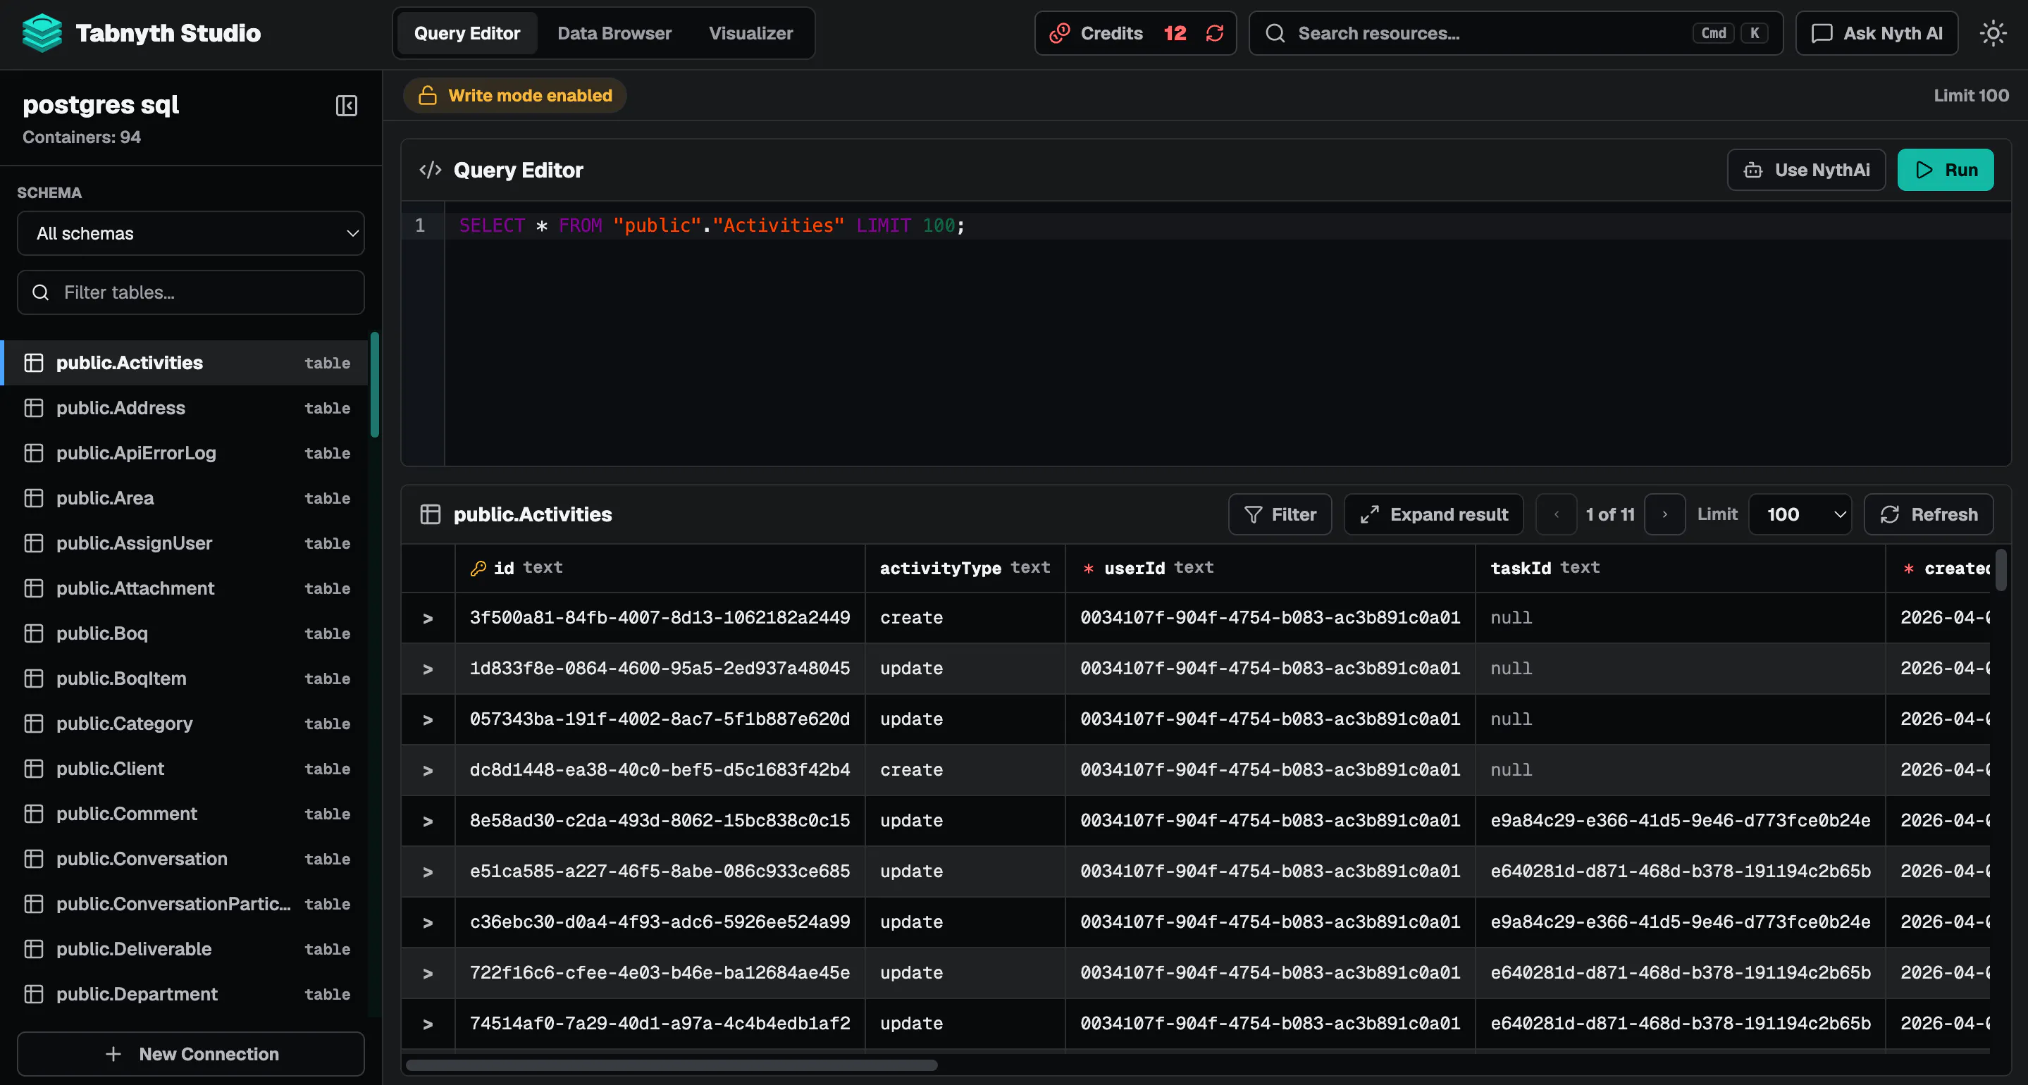2028x1085 pixels.
Task: Click the search magnifier icon in top bar
Action: click(x=1275, y=33)
